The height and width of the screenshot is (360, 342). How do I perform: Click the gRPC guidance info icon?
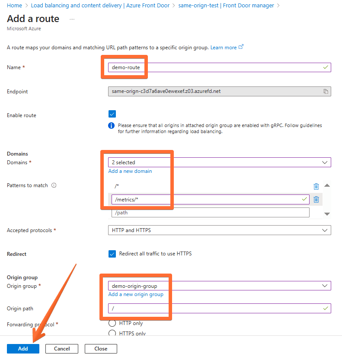tap(112, 125)
